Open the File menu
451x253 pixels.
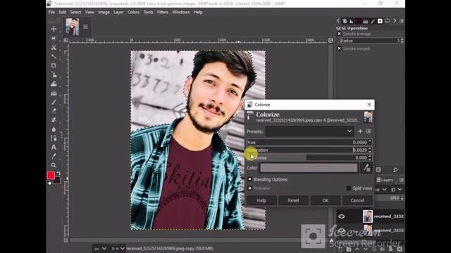(51, 13)
